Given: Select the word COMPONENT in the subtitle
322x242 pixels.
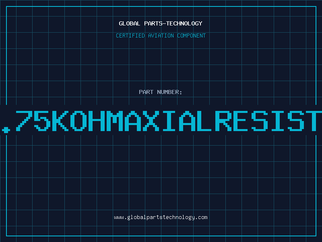Looking at the screenshot, I should tap(192, 35).
